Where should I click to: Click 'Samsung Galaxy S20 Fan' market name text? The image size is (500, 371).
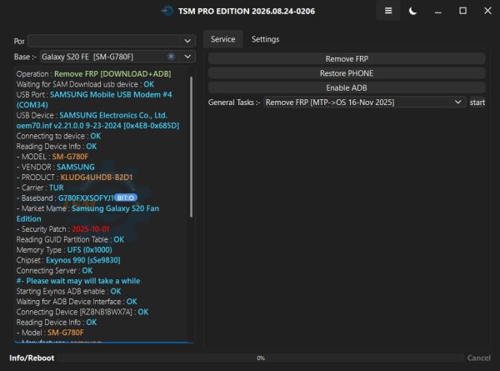[x=116, y=208]
